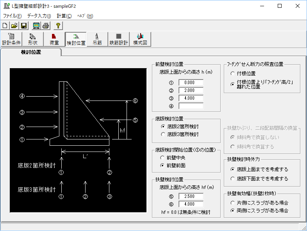Click front wall height field ③ with 4.000
The height and width of the screenshot is (231, 307).
191,98
